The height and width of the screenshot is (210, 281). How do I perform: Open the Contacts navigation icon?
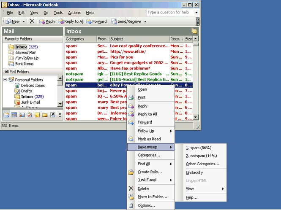22,115
